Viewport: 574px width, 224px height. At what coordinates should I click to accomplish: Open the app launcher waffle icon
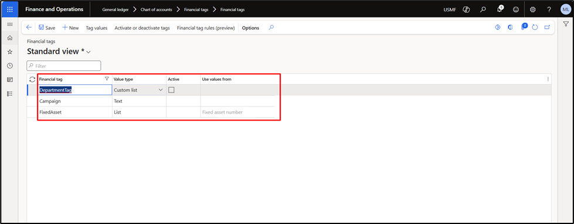(x=10, y=9)
